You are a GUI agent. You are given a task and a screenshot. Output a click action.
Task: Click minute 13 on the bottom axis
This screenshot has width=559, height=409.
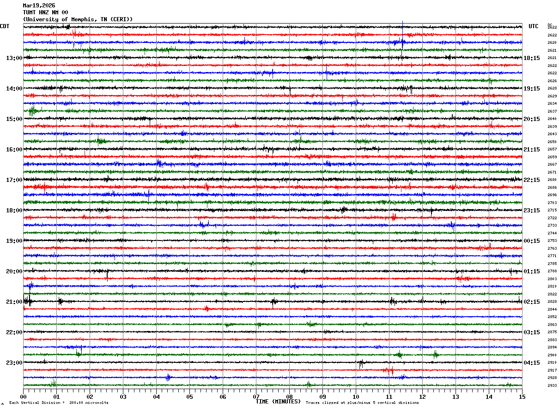tap(456, 397)
